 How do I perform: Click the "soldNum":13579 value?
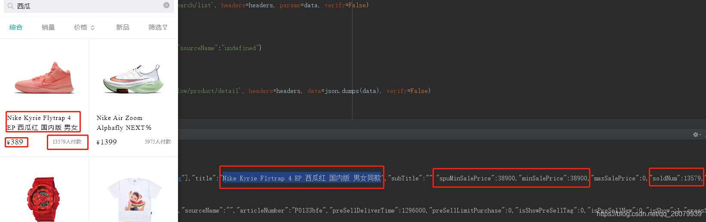click(x=675, y=178)
